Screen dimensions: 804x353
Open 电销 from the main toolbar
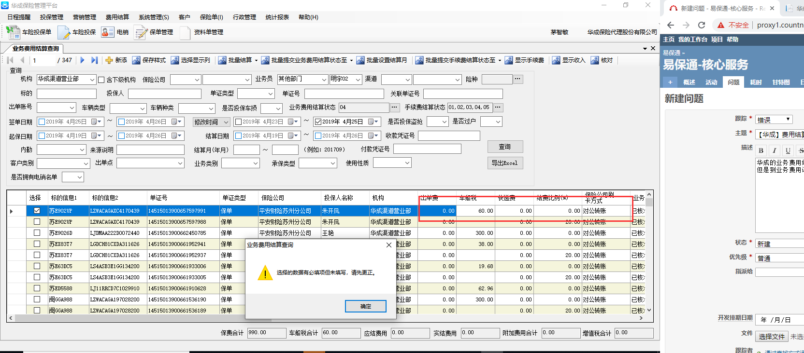pos(107,32)
